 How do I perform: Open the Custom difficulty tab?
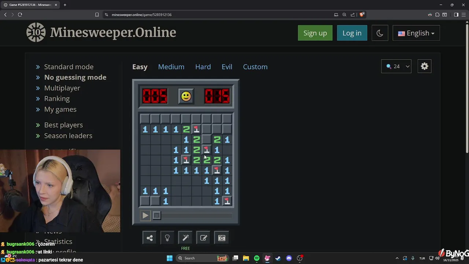[255, 67]
